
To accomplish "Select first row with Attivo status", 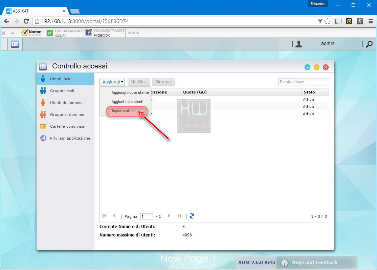I will [x=214, y=100].
